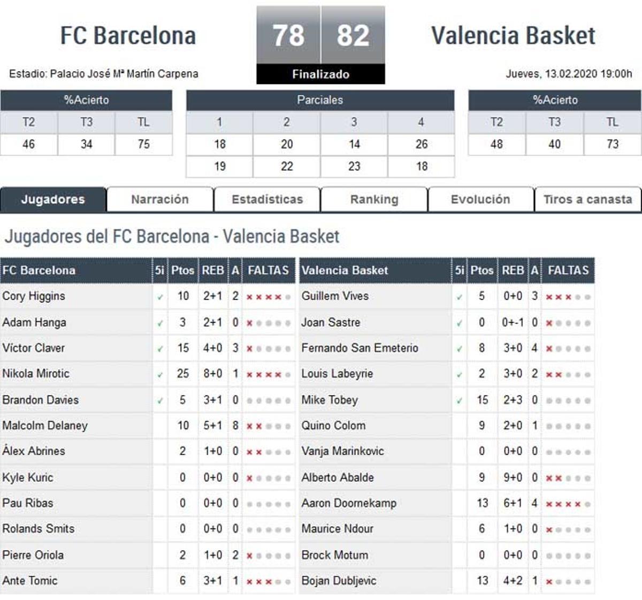Open the Estadísticas tab

tap(267, 199)
